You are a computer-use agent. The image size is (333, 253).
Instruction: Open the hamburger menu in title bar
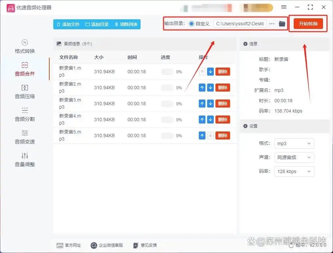(284, 7)
